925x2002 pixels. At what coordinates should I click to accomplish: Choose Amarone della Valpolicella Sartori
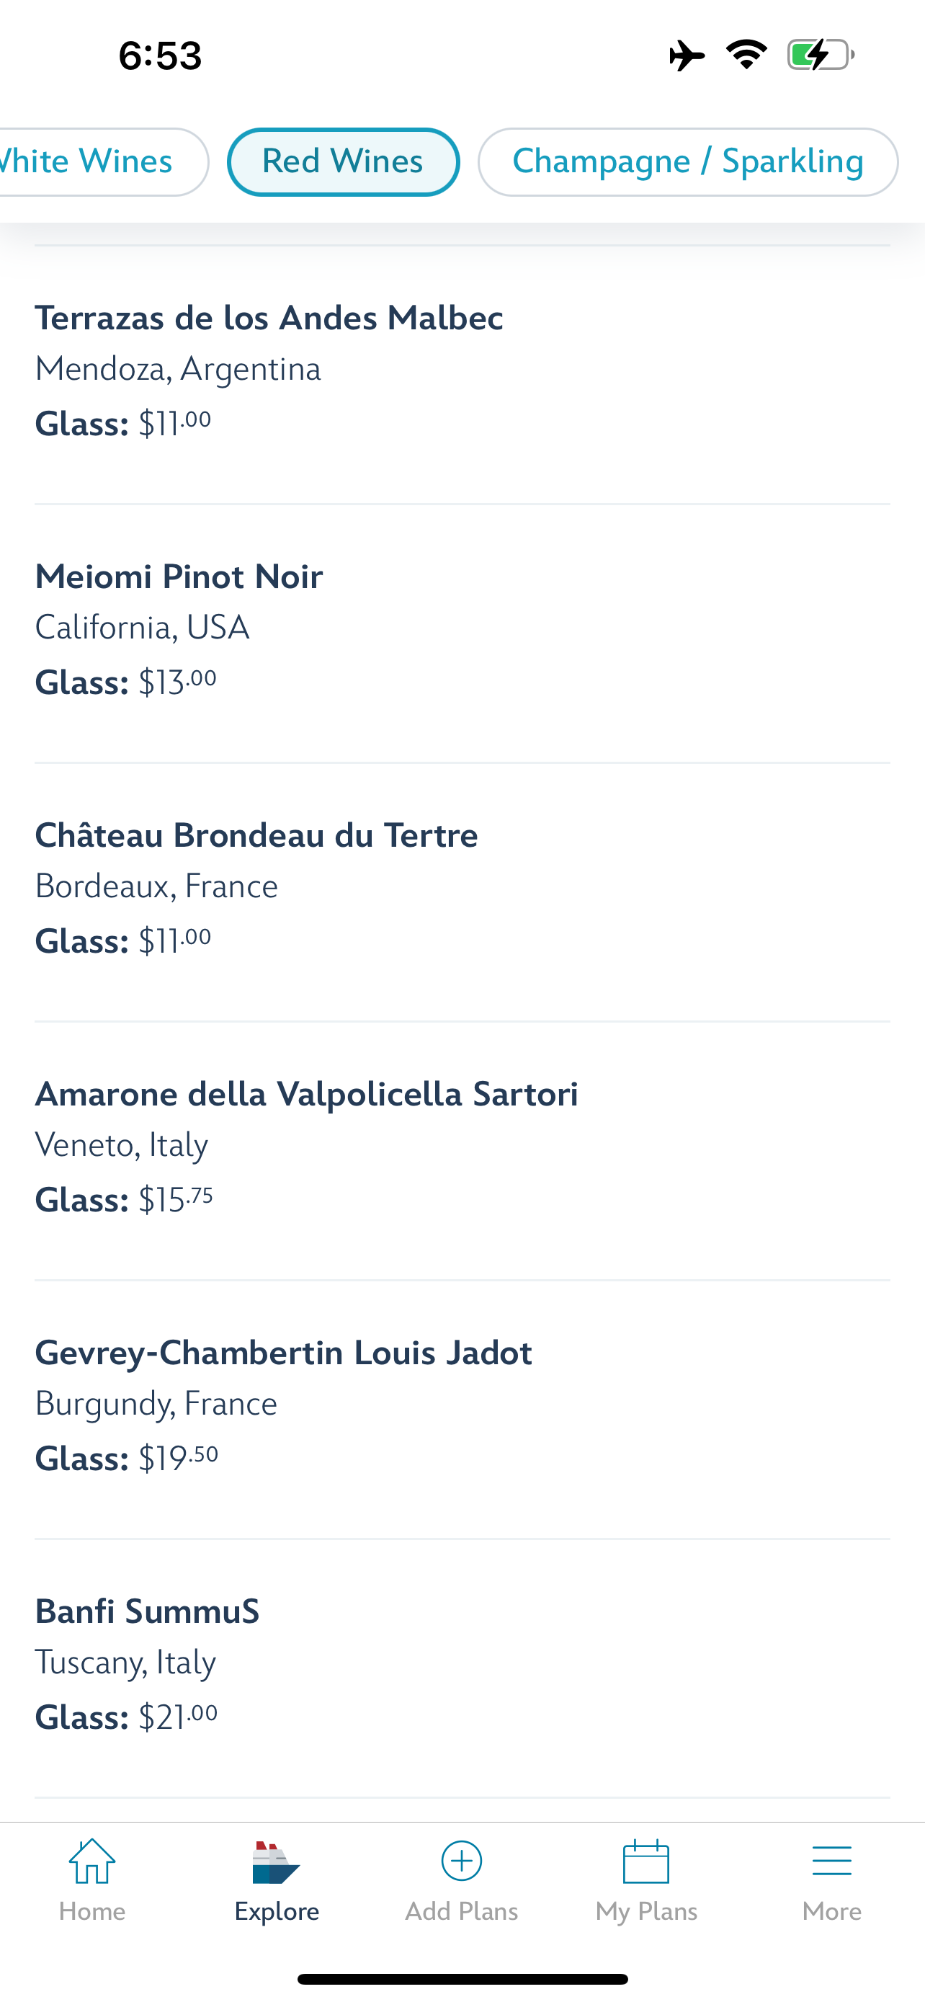(306, 1095)
